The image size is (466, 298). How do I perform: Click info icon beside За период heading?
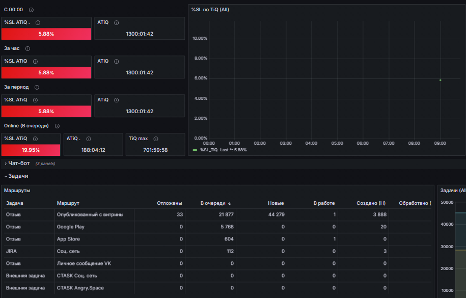[37, 87]
